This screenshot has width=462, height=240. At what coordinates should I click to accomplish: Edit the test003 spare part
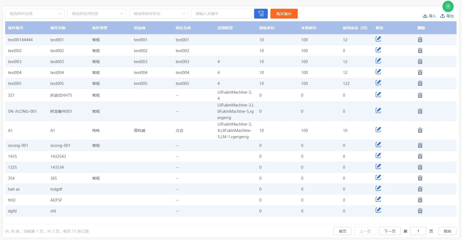[x=378, y=61]
